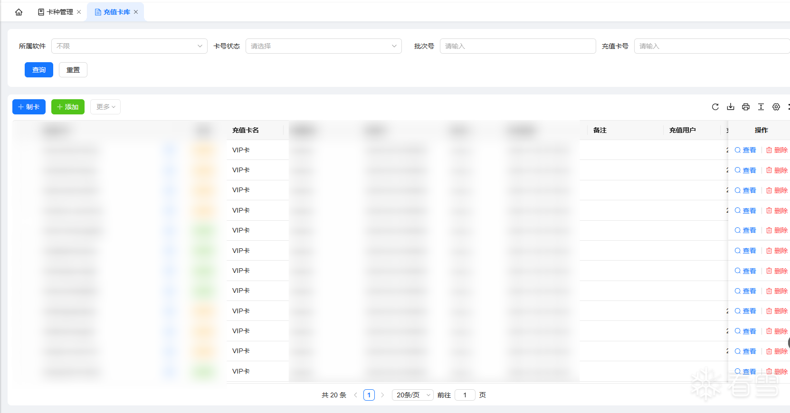The width and height of the screenshot is (790, 413).
Task: Click the 查询 search button
Action: click(x=39, y=70)
